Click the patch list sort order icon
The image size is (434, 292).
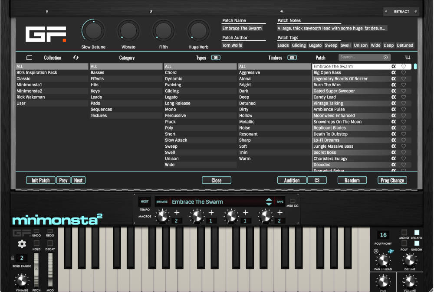point(407,58)
